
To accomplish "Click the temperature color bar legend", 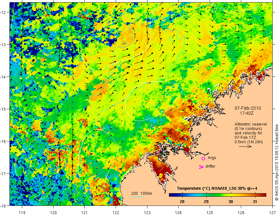I will pos(217,195).
